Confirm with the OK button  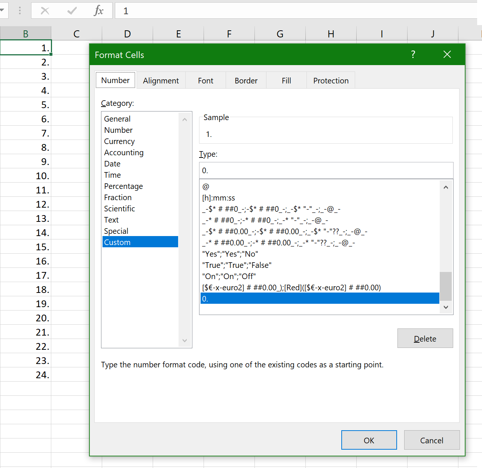click(x=369, y=440)
